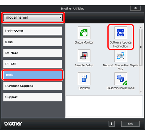Click the brother logo
Image resolution: width=145 pixels, height=135 pixels.
(x=13, y=123)
